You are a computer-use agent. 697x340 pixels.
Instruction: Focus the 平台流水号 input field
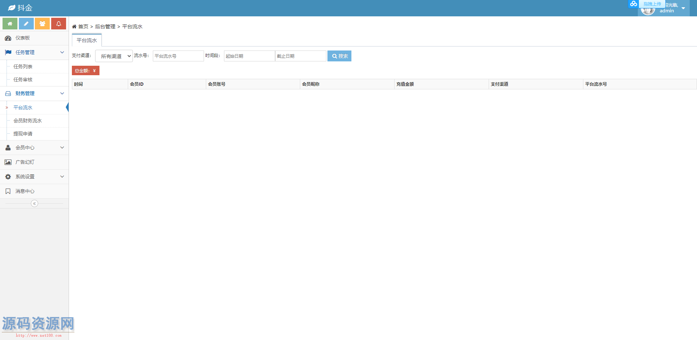click(x=178, y=56)
